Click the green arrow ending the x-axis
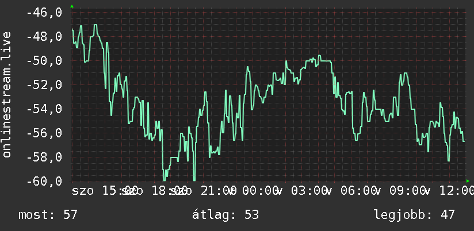The image size is (474, 231). [468, 181]
